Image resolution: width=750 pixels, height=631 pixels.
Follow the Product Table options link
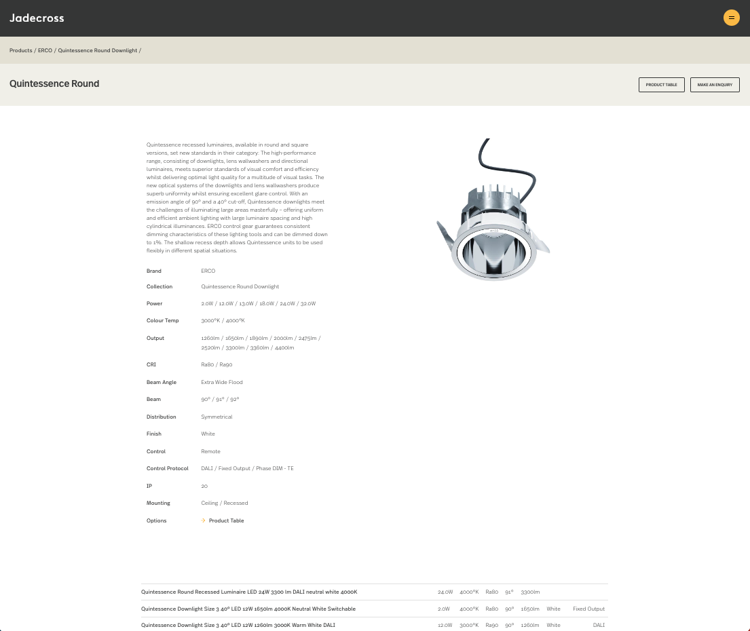[226, 520]
